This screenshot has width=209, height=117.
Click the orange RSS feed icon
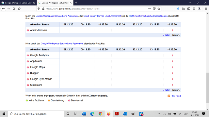[169, 96]
